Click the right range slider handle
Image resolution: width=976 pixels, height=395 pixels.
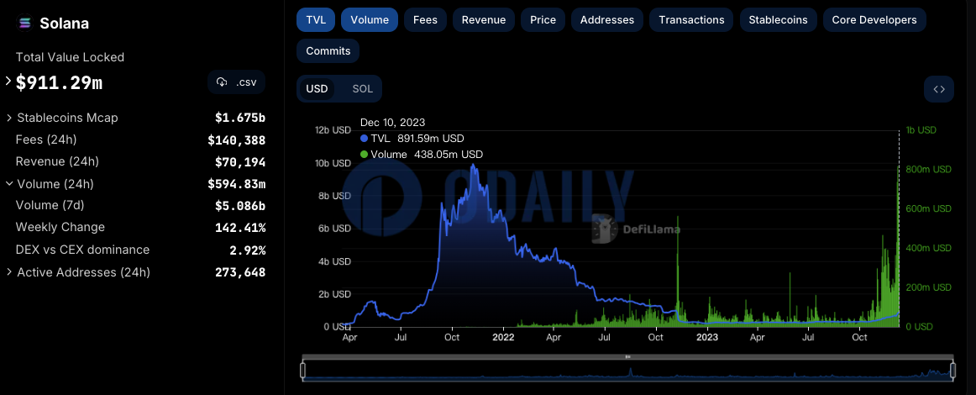[953, 371]
